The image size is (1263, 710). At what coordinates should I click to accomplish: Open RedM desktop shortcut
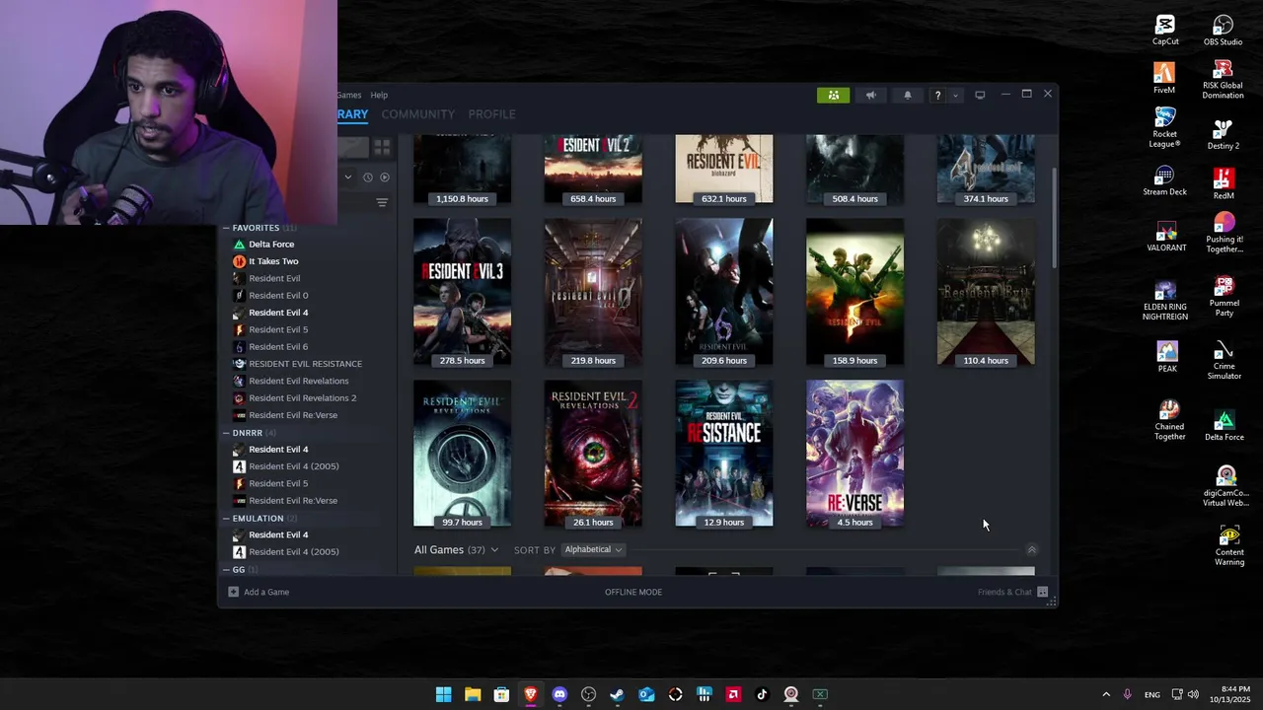point(1224,183)
